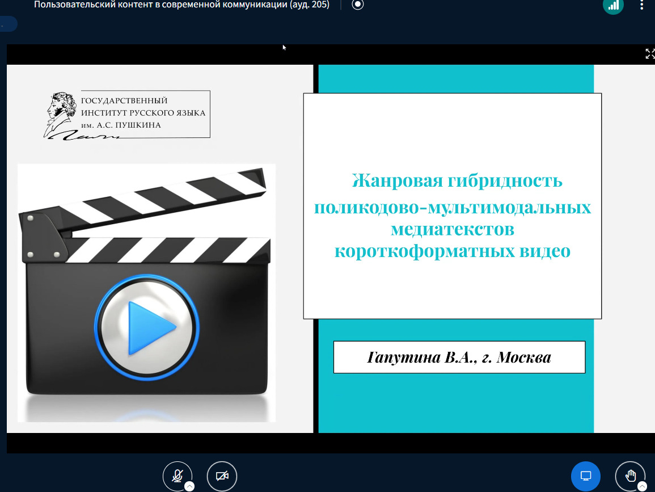Click the teal background stripe below author box
655x492 pixels.
pos(456,403)
